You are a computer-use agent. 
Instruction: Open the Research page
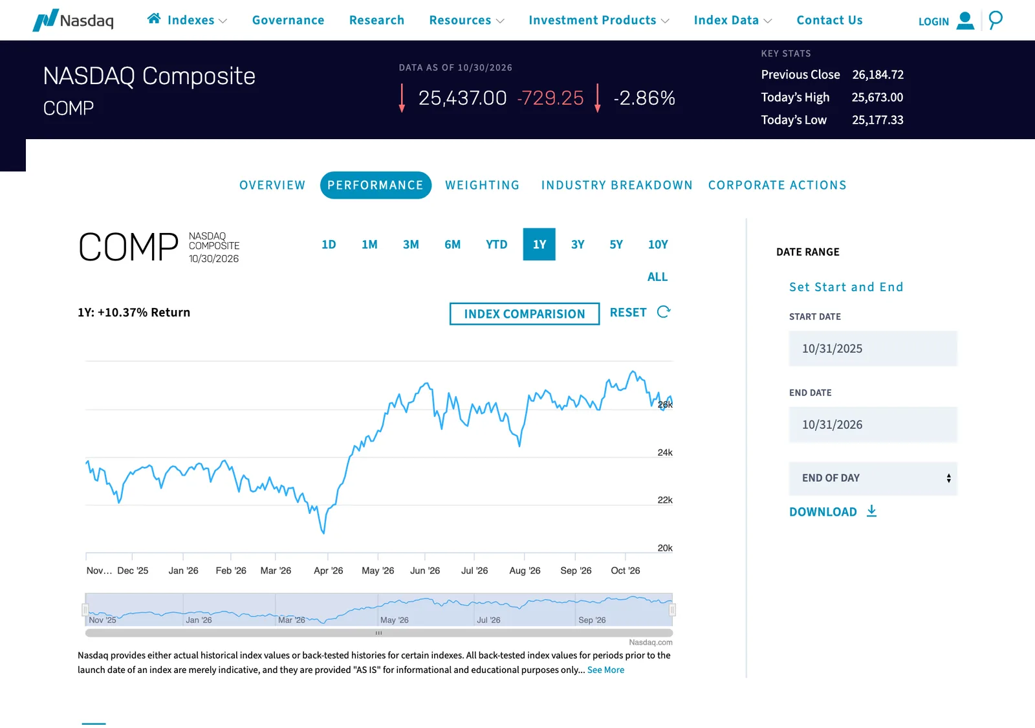[376, 20]
